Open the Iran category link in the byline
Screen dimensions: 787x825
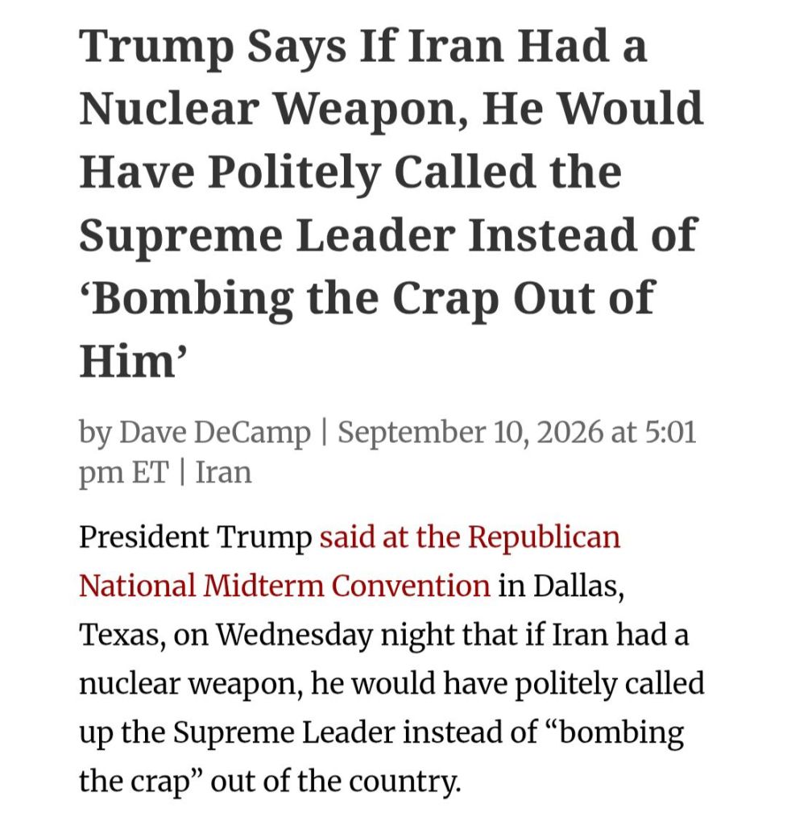click(x=224, y=472)
